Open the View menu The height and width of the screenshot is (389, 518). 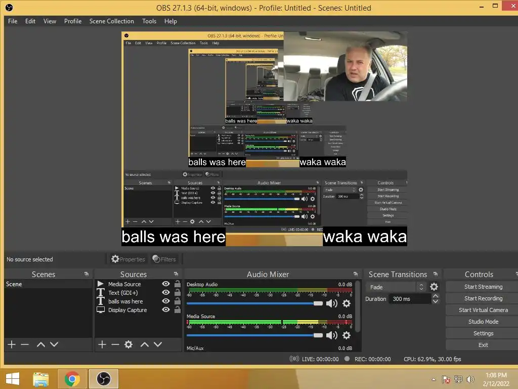point(50,21)
